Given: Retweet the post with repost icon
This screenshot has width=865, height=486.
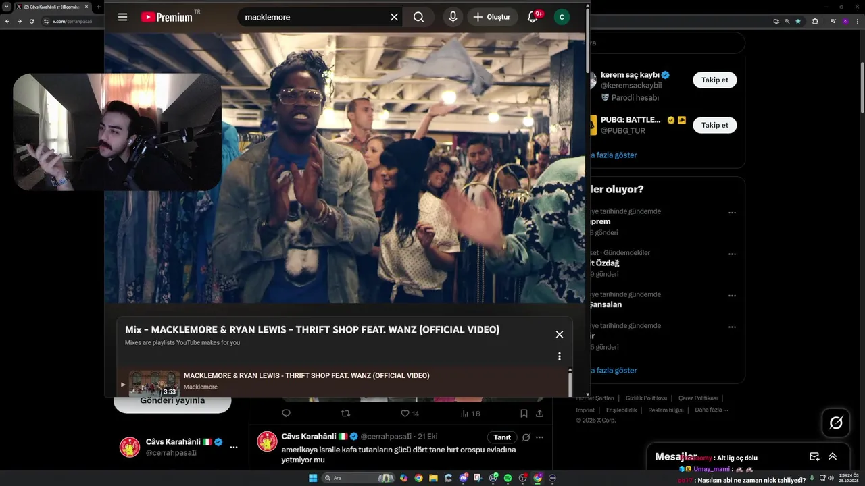Looking at the screenshot, I should coord(346,413).
